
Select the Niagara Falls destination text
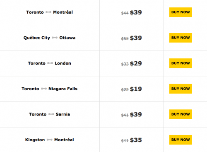(63, 89)
